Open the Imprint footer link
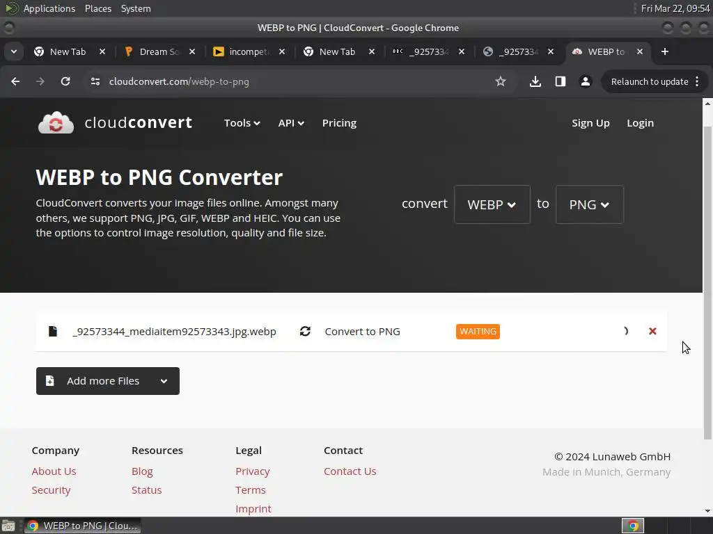 [x=253, y=509]
